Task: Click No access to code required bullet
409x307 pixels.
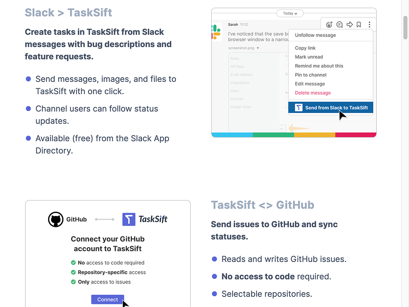Action: (276, 276)
